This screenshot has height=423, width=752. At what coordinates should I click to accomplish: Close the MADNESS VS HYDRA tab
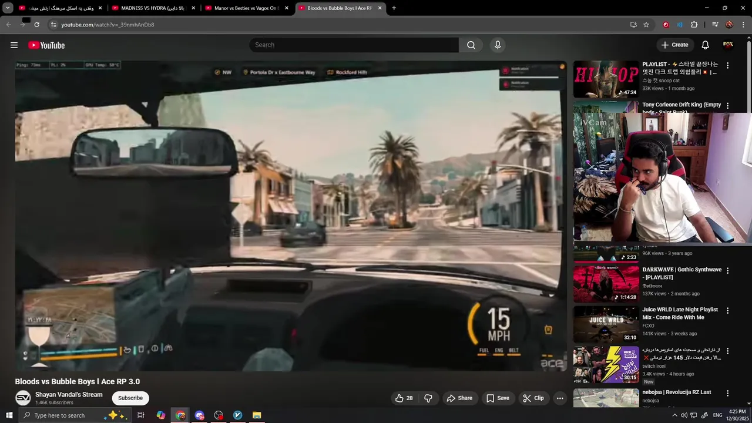(x=193, y=8)
